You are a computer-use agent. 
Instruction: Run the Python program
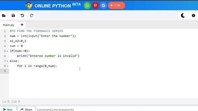point(8,109)
